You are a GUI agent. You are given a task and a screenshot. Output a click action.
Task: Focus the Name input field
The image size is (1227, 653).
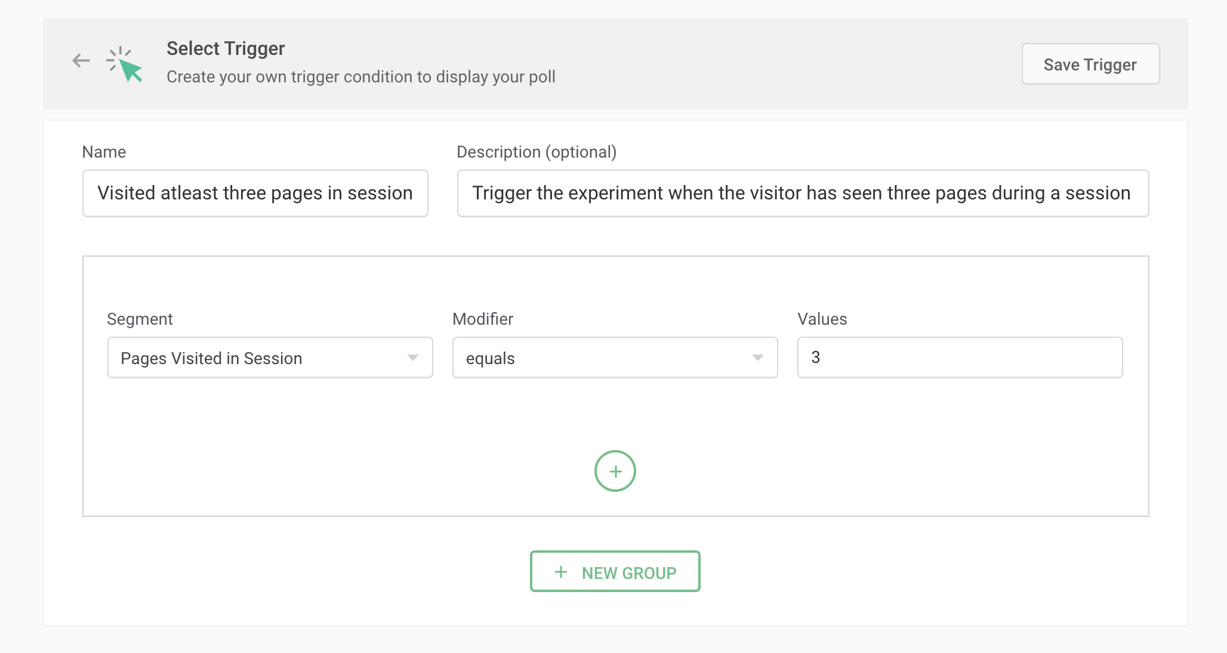(255, 193)
